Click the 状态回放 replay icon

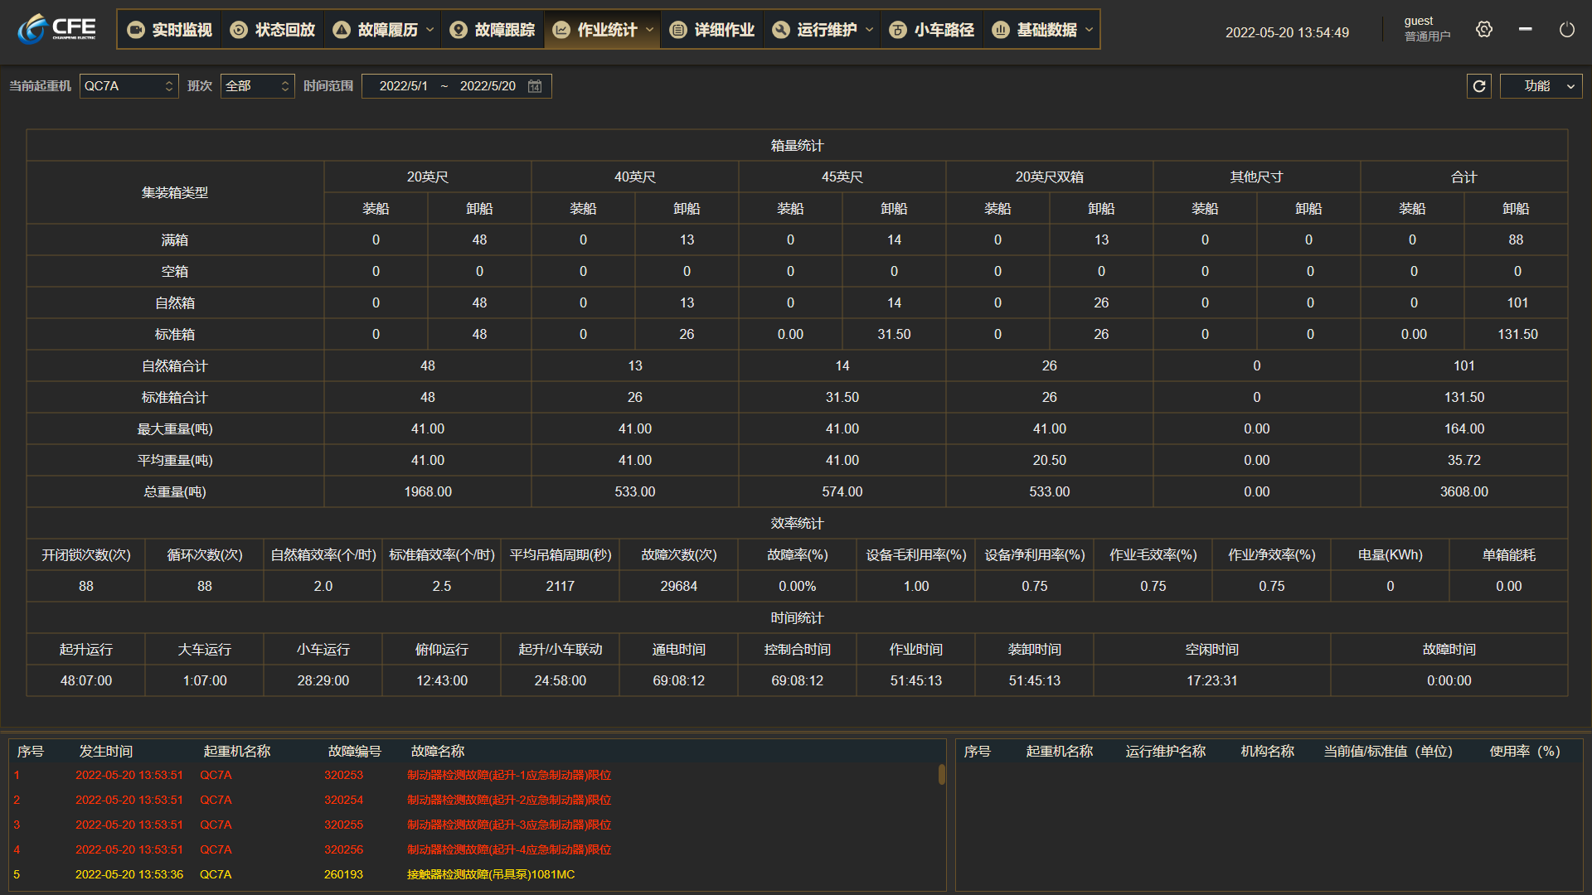239,30
